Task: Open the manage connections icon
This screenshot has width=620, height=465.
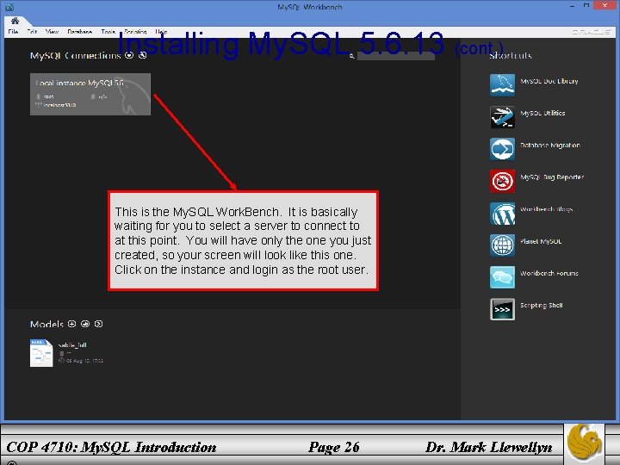Action: (x=142, y=55)
